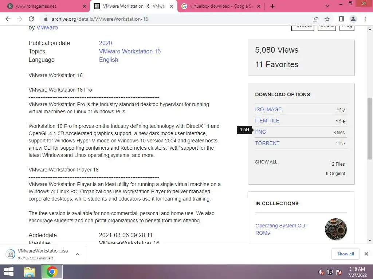Download the ISO IMAGE file
Screen dimensions: 373x279
tap(268, 109)
